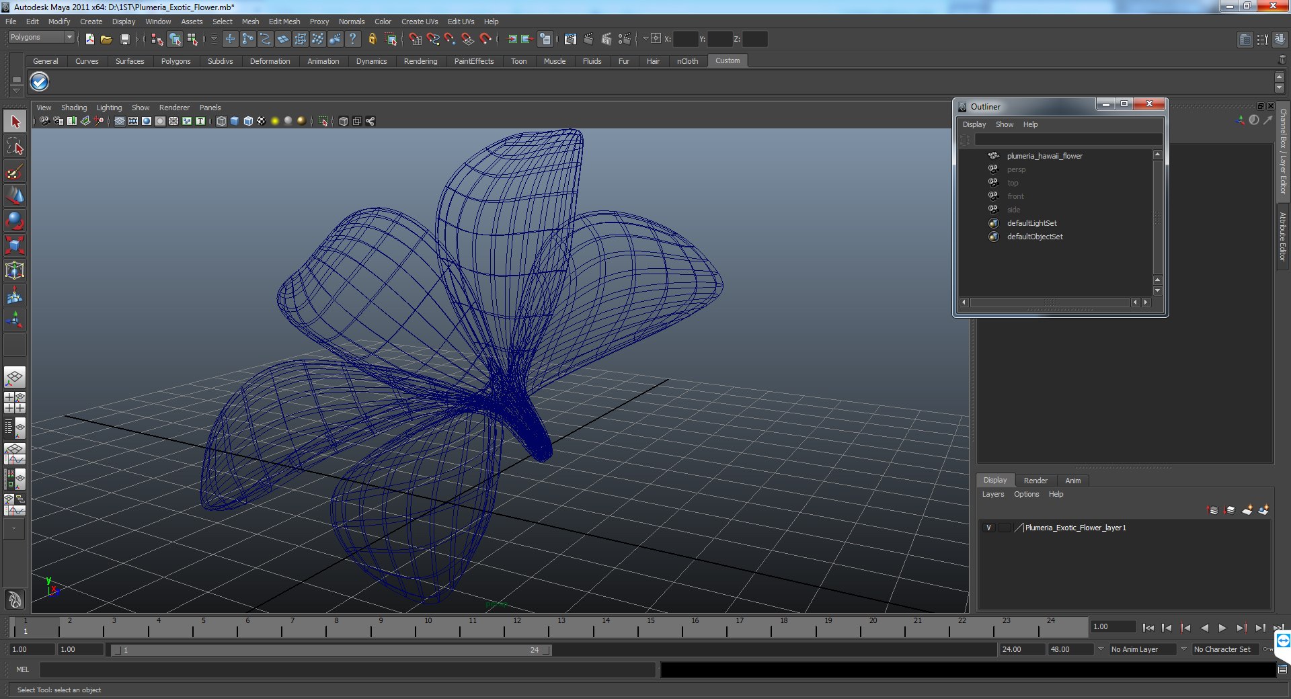Toggle viewport grid display icon

(x=120, y=121)
